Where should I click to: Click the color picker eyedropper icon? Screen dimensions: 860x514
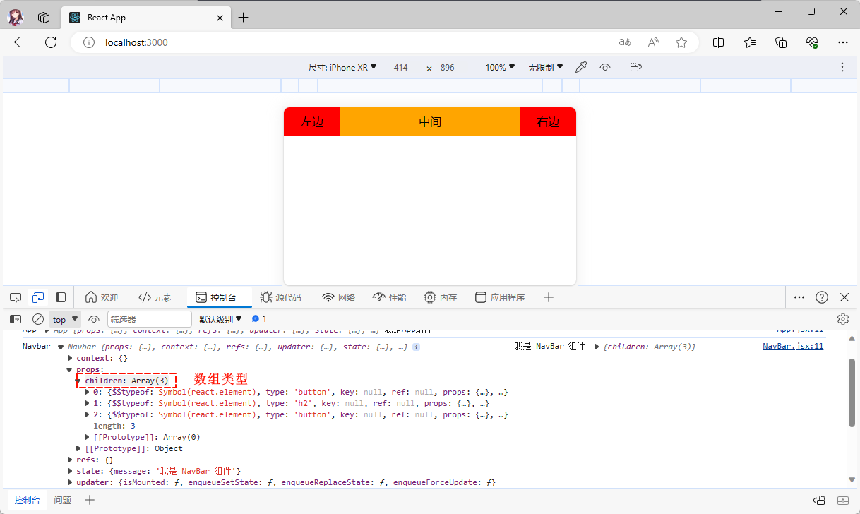[x=581, y=67]
